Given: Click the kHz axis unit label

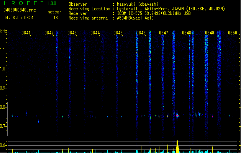Looking at the screenshot, I should click(x=3, y=31).
